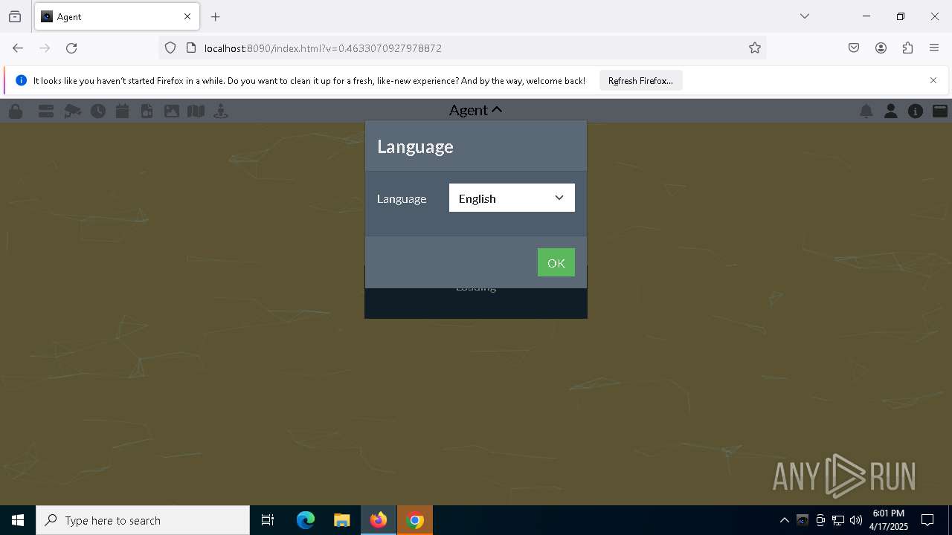Click the Agent eye tray icon
The height and width of the screenshot is (535, 952).
tap(803, 520)
